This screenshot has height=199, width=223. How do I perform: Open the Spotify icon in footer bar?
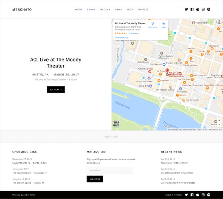209,195
